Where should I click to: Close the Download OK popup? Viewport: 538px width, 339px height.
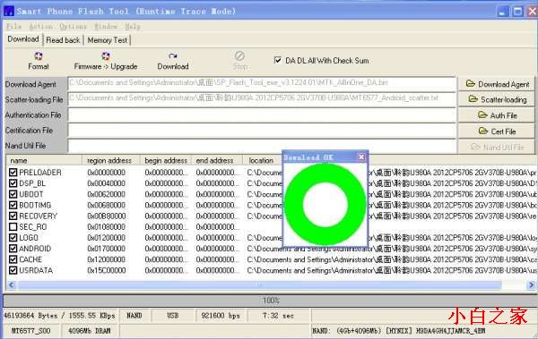coord(361,157)
